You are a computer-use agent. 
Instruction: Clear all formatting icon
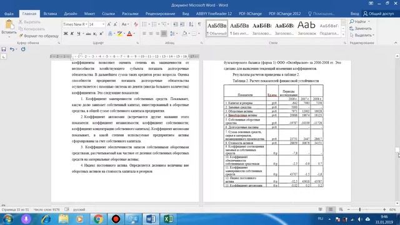tap(136, 24)
